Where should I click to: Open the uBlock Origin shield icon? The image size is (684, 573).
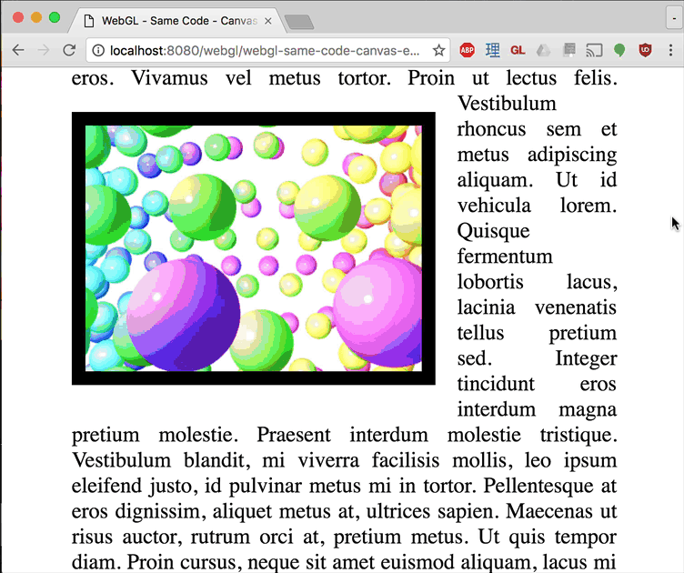point(645,51)
